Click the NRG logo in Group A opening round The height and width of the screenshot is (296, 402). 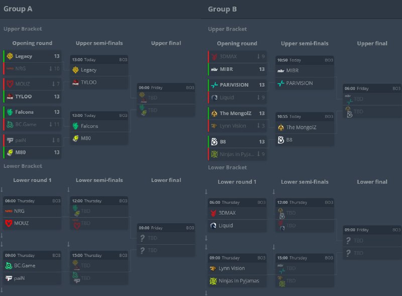pos(10,69)
